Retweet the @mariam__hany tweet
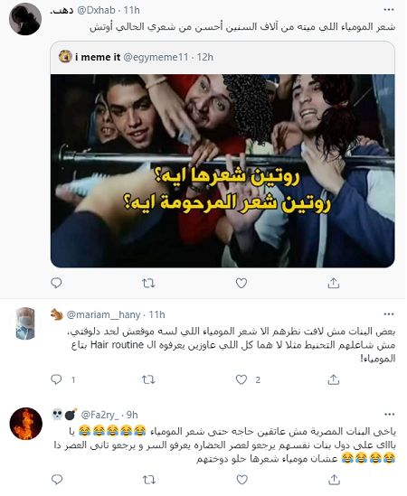The image size is (407, 496). click(148, 379)
